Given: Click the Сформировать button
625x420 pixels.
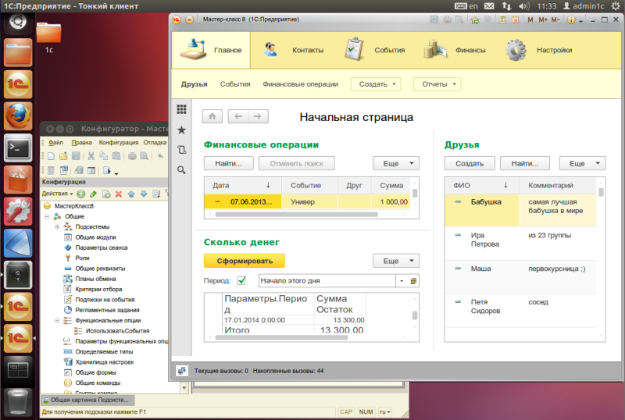Looking at the screenshot, I should tap(245, 261).
